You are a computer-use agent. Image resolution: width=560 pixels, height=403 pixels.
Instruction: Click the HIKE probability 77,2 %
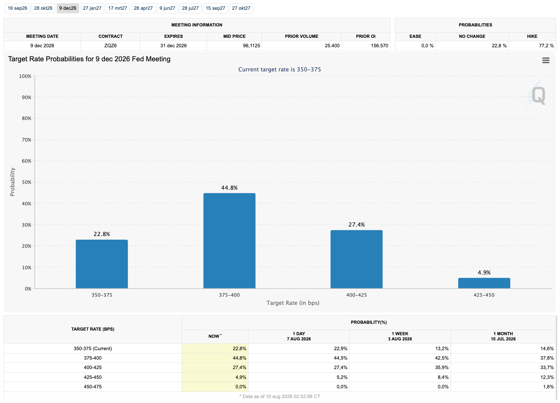[546, 46]
